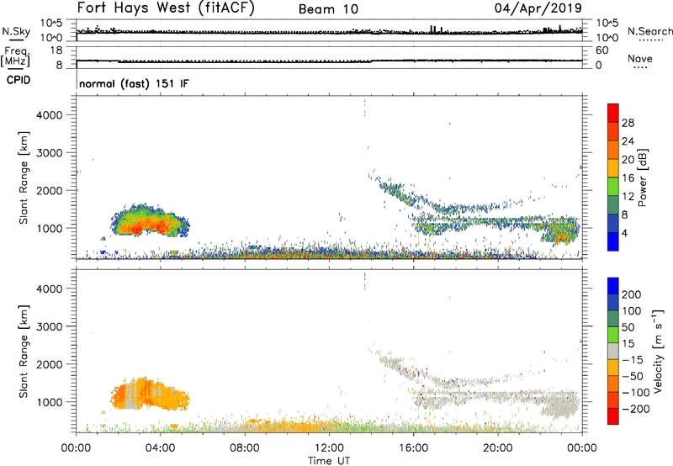Click the date '04/Apr/2019'
This screenshot has width=673, height=466.
538,8
